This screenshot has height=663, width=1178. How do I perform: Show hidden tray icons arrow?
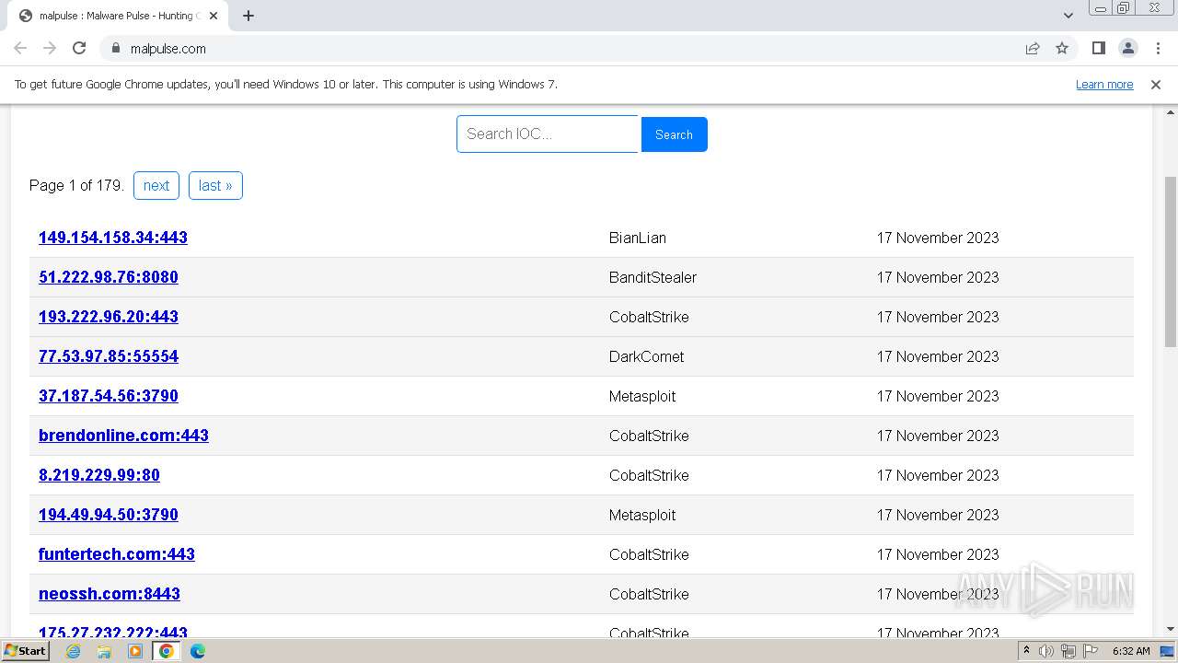1027,651
